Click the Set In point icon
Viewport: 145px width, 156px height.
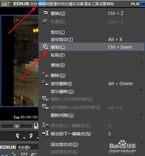(18, 136)
